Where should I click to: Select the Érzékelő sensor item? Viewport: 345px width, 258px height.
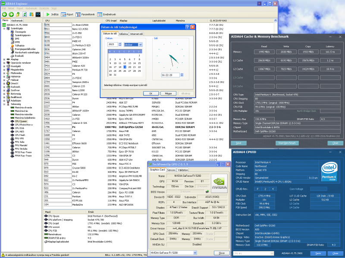19,56
